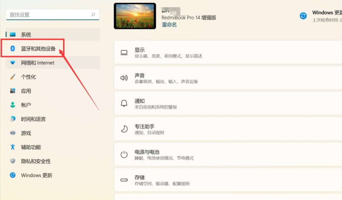Open 专注助手 (Focus Assist) settings
The image size is (342, 200).
[x=228, y=129]
